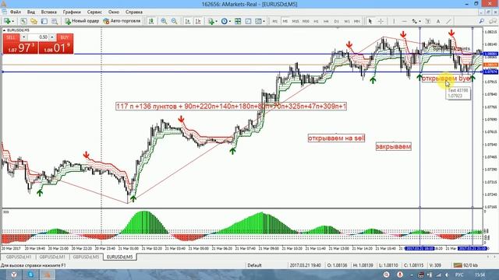
Task: Click the taskbar clock 15:56
Action: (480, 275)
